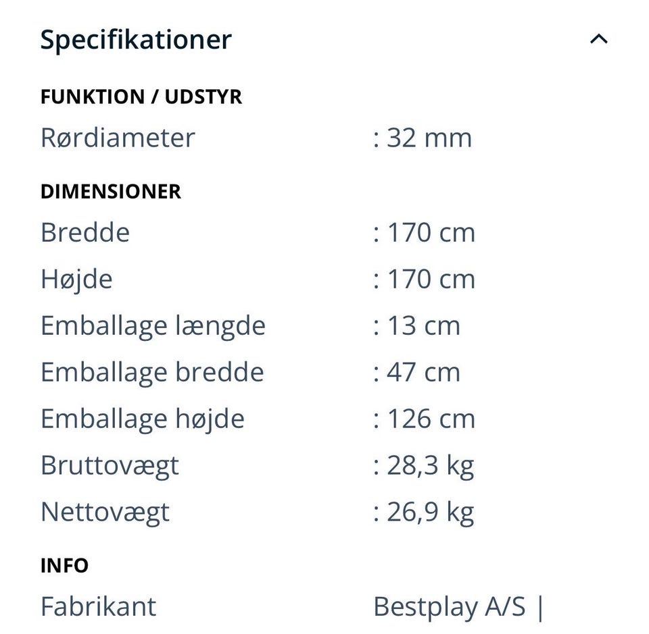
Task: Click the Emballage længde label
Action: (153, 325)
